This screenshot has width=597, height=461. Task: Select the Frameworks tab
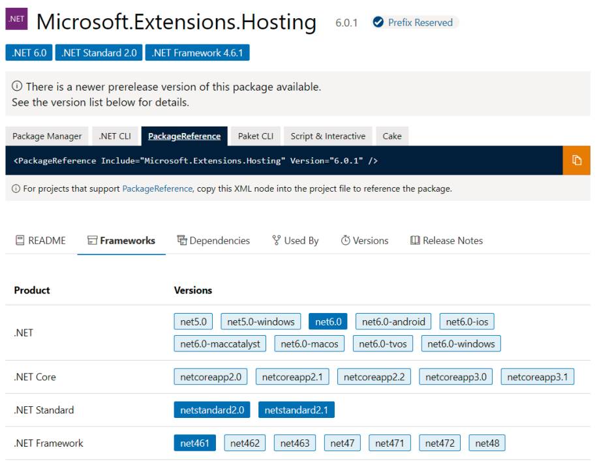point(121,241)
